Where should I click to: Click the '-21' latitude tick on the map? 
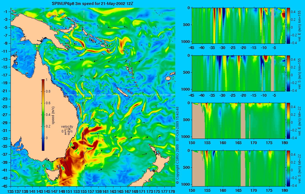(x=5, y=91)
